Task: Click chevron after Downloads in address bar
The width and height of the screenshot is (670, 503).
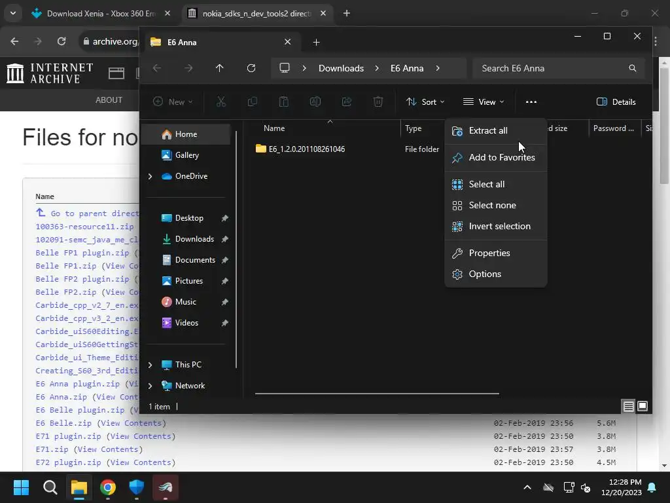Action: [x=377, y=68]
